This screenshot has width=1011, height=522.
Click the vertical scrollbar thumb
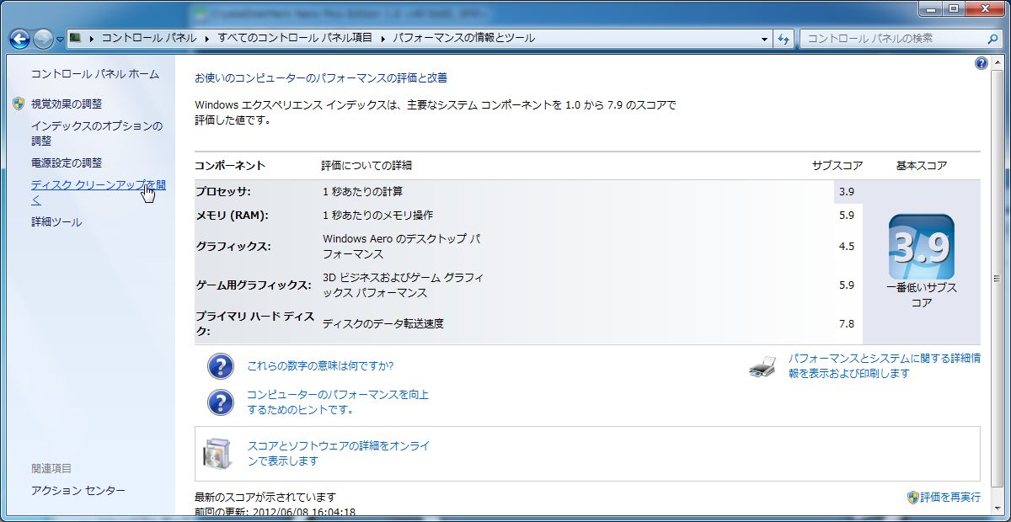click(x=999, y=277)
